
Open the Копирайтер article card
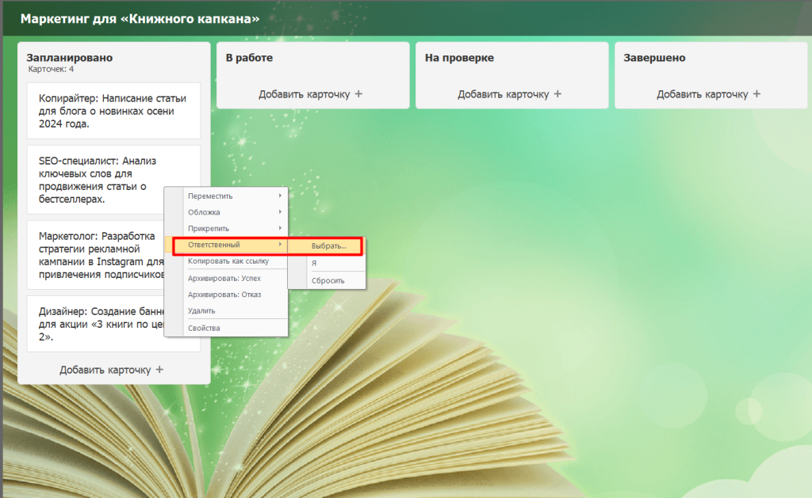tap(113, 111)
